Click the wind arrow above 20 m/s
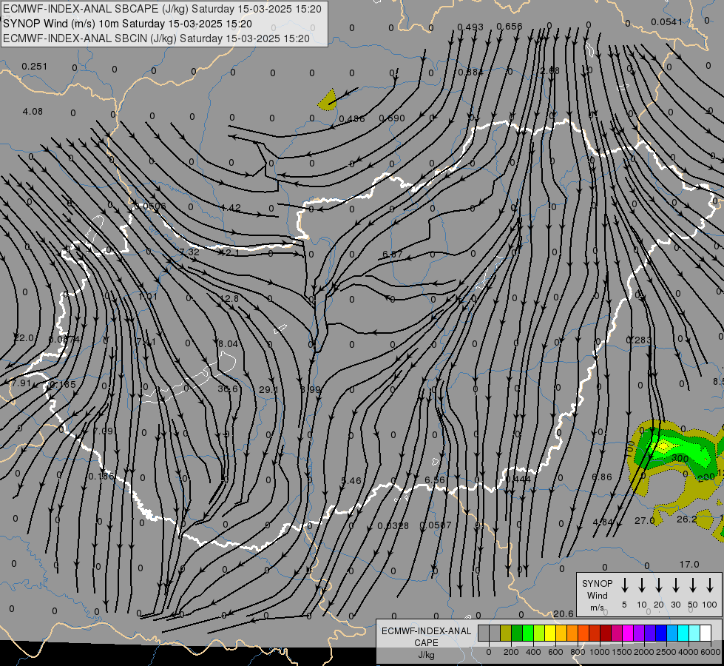 [x=658, y=585]
